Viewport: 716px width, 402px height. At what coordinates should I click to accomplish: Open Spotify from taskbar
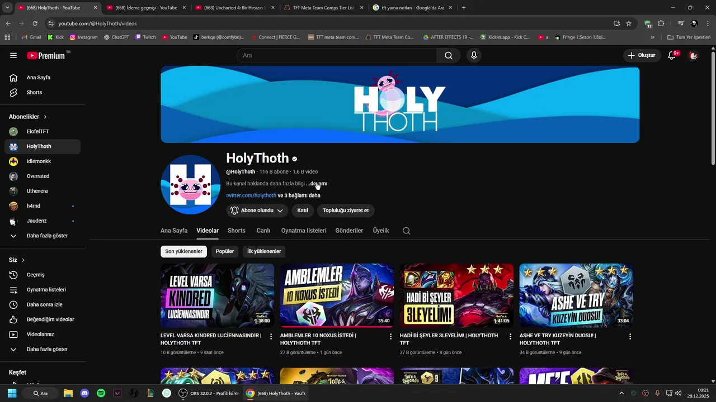point(101,393)
